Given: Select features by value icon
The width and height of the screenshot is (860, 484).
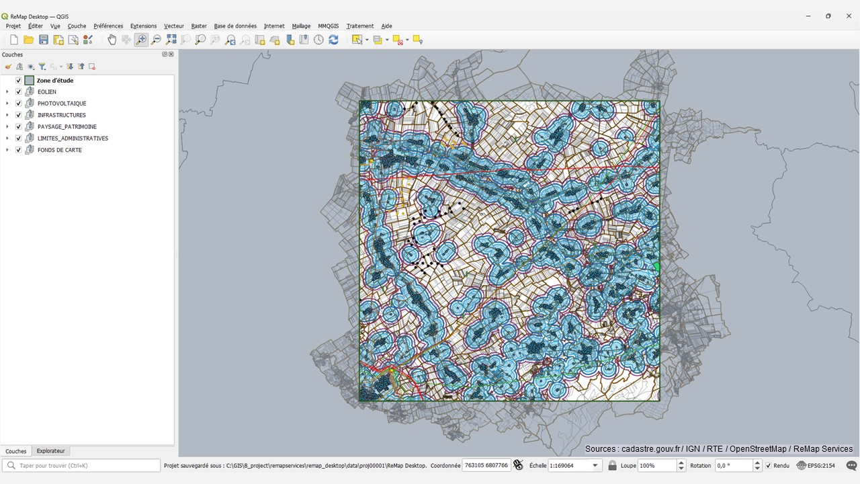Looking at the screenshot, I should [x=378, y=40].
